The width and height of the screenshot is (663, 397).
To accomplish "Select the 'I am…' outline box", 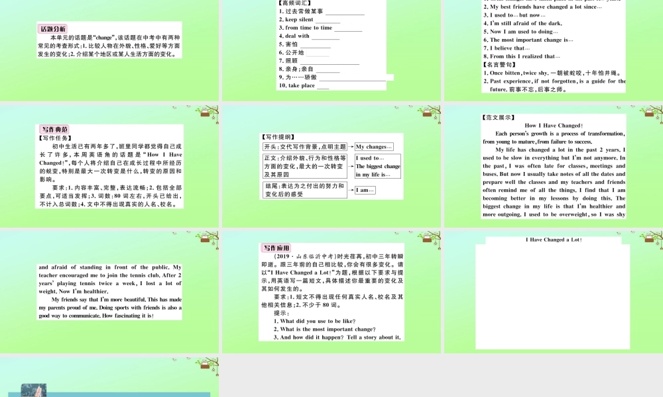I will click(x=365, y=190).
